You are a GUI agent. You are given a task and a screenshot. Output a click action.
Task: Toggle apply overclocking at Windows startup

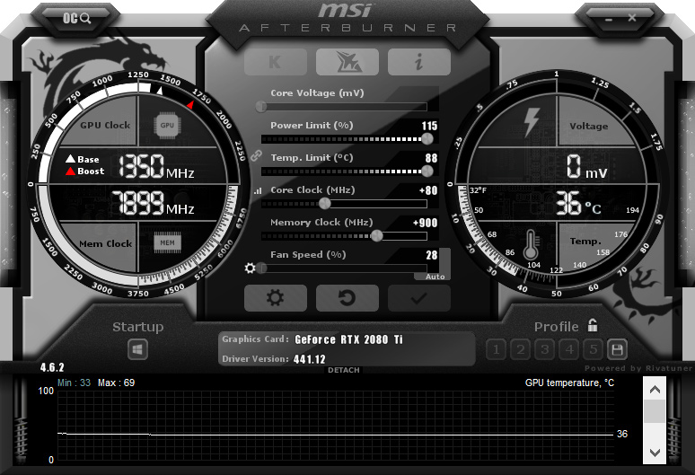(x=137, y=349)
